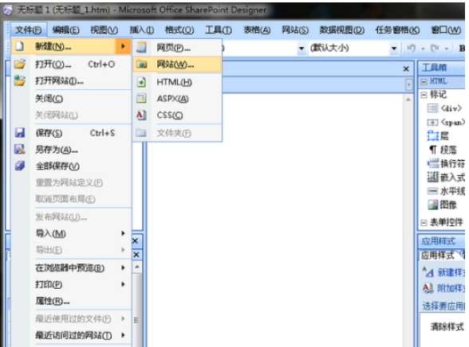Click the Open Site icon
Viewport: 469px width, 347px height.
click(20, 80)
